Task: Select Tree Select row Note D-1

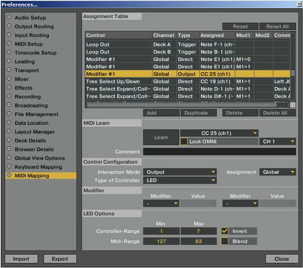Action: coord(188,89)
